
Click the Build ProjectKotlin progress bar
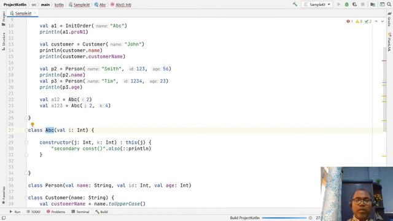click(284, 218)
